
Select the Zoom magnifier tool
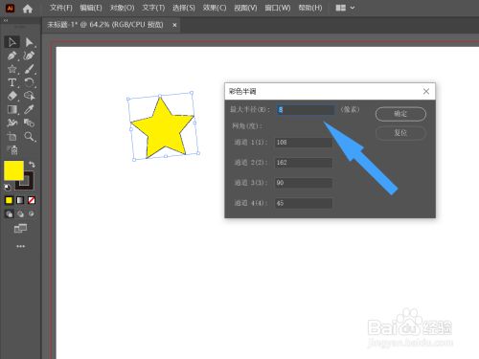pyautogui.click(x=29, y=137)
